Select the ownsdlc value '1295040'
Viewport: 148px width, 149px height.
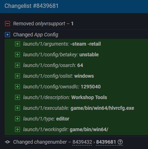pos(91,87)
